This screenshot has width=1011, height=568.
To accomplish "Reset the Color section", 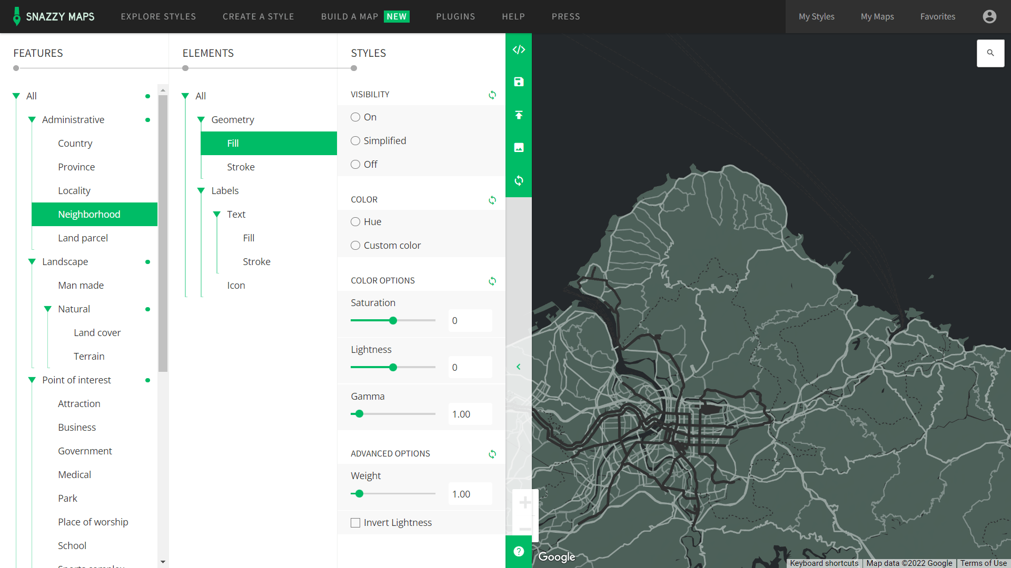I will click(x=492, y=200).
